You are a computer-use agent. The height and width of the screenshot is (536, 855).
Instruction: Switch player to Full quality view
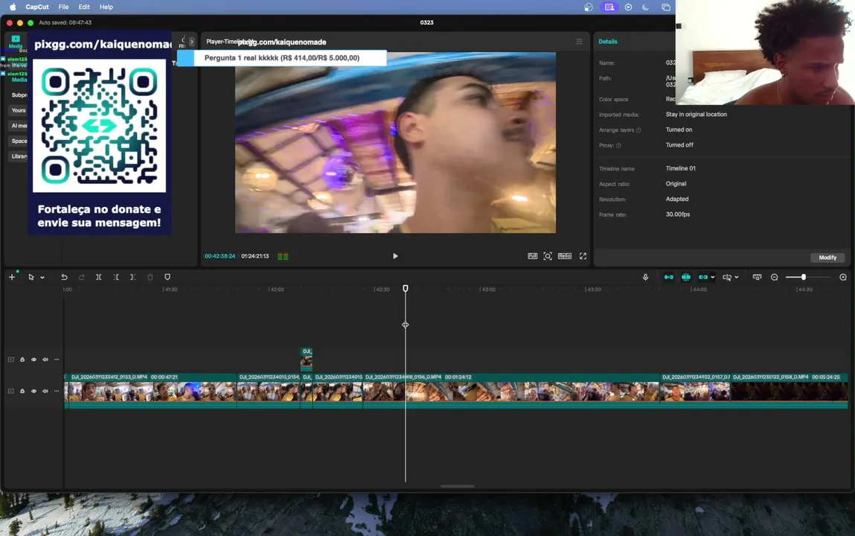(x=533, y=256)
